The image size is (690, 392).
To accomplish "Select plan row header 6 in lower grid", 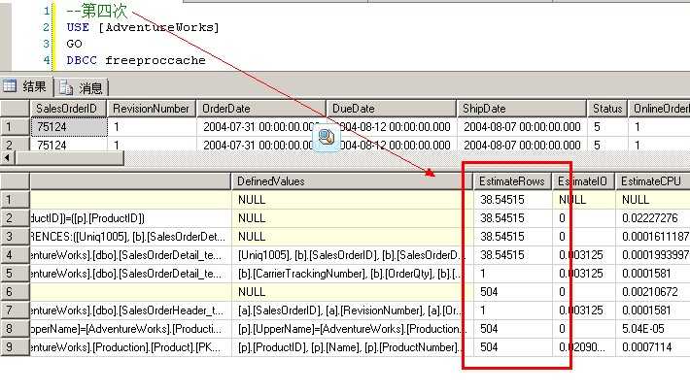I will [x=15, y=292].
